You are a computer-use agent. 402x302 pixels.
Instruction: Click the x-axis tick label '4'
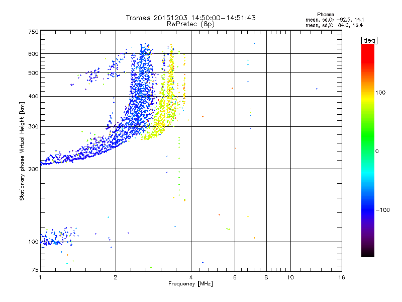(x=191, y=277)
